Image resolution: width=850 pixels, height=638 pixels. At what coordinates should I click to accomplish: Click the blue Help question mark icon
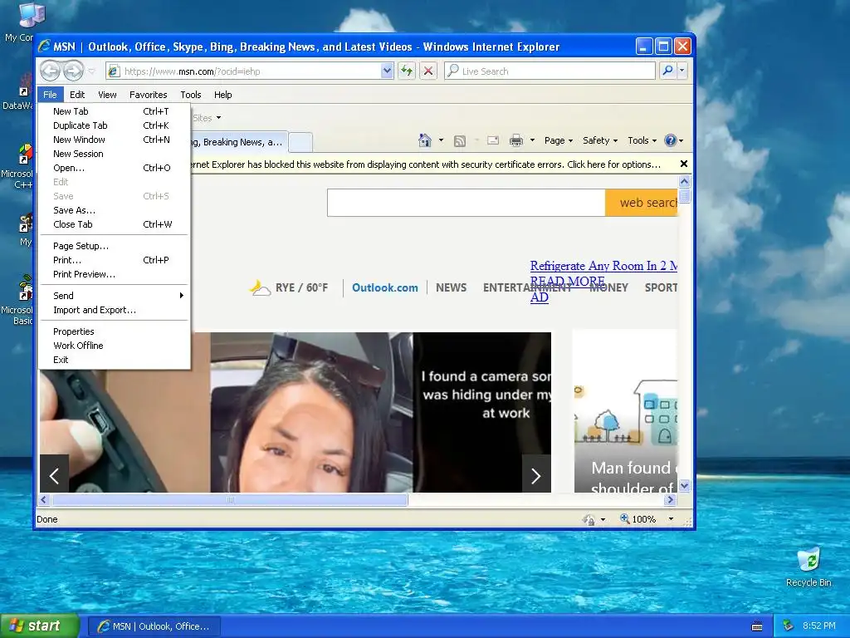pyautogui.click(x=671, y=140)
